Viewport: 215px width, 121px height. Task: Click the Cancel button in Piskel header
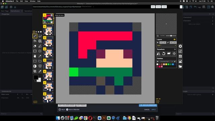pyautogui.click(x=158, y=7)
